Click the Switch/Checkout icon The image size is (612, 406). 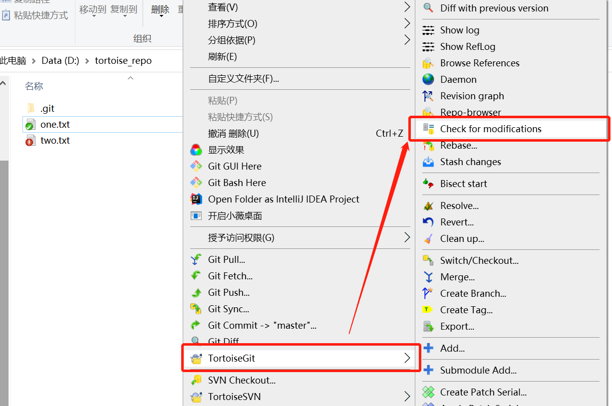[x=428, y=261]
